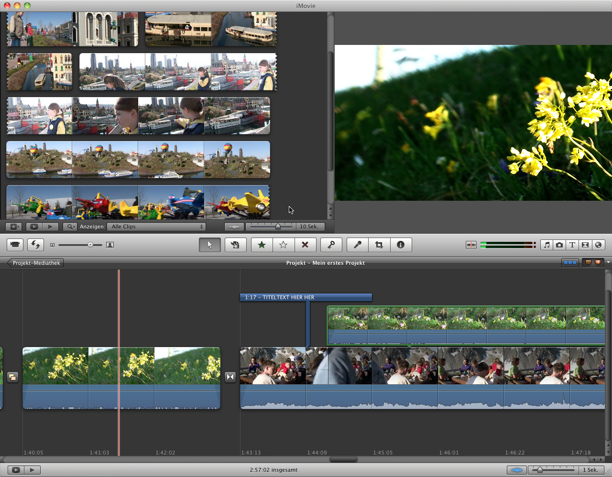Toggle project audio waveforms at the bottom

coord(517,470)
